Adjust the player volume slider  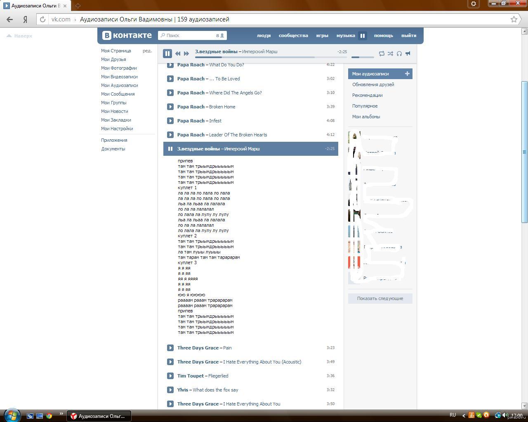pyautogui.click(x=361, y=57)
